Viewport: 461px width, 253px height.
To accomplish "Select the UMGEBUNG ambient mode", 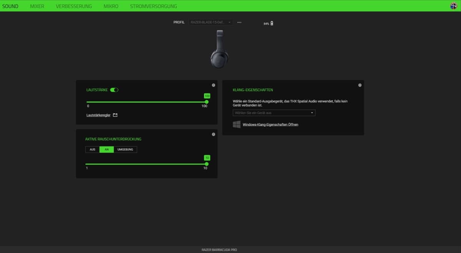I will [x=125, y=150].
